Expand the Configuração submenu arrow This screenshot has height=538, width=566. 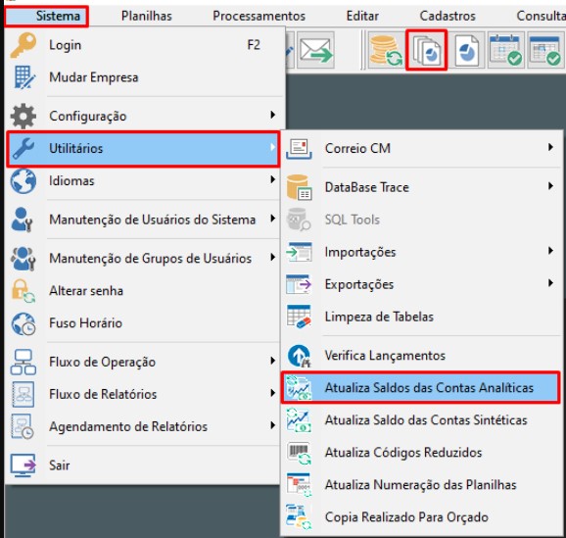click(x=273, y=115)
